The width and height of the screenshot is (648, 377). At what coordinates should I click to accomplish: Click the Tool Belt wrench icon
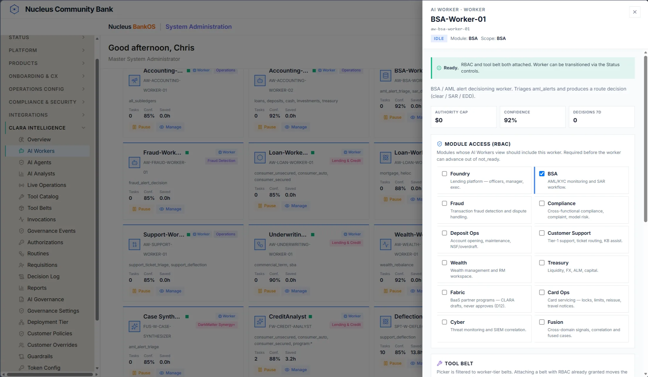[x=439, y=363]
